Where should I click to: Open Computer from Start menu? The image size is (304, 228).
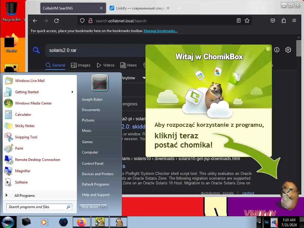[90, 152]
